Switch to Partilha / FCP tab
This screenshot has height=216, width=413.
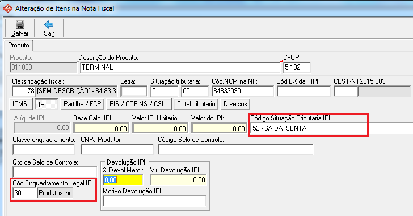point(82,104)
